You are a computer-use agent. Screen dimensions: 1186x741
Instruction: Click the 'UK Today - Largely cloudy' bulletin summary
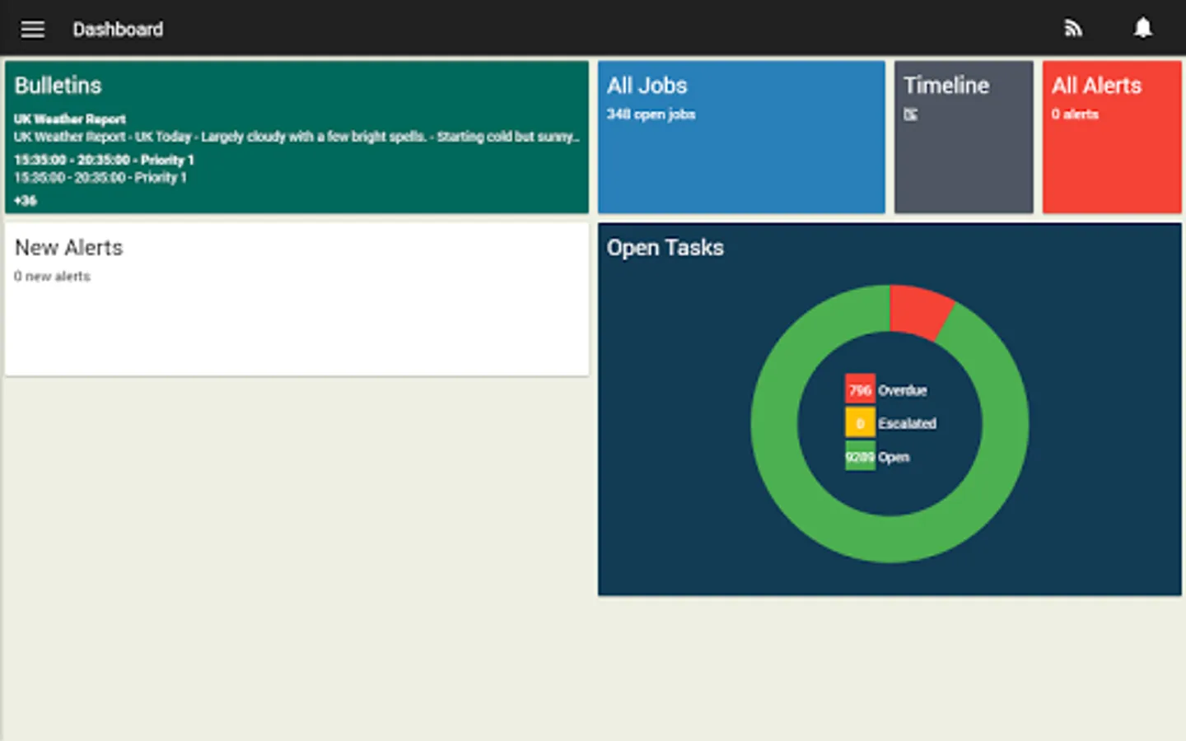click(296, 137)
